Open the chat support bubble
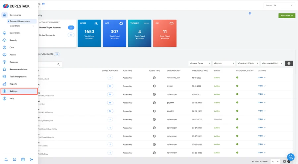Screen dimensions: 298x164 [290, 157]
